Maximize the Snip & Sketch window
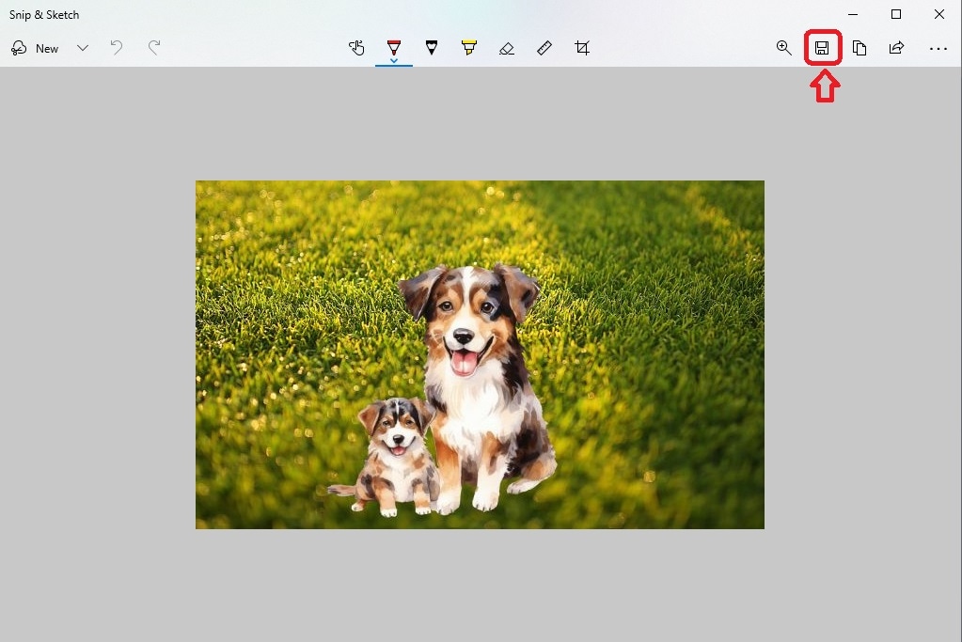 [896, 14]
